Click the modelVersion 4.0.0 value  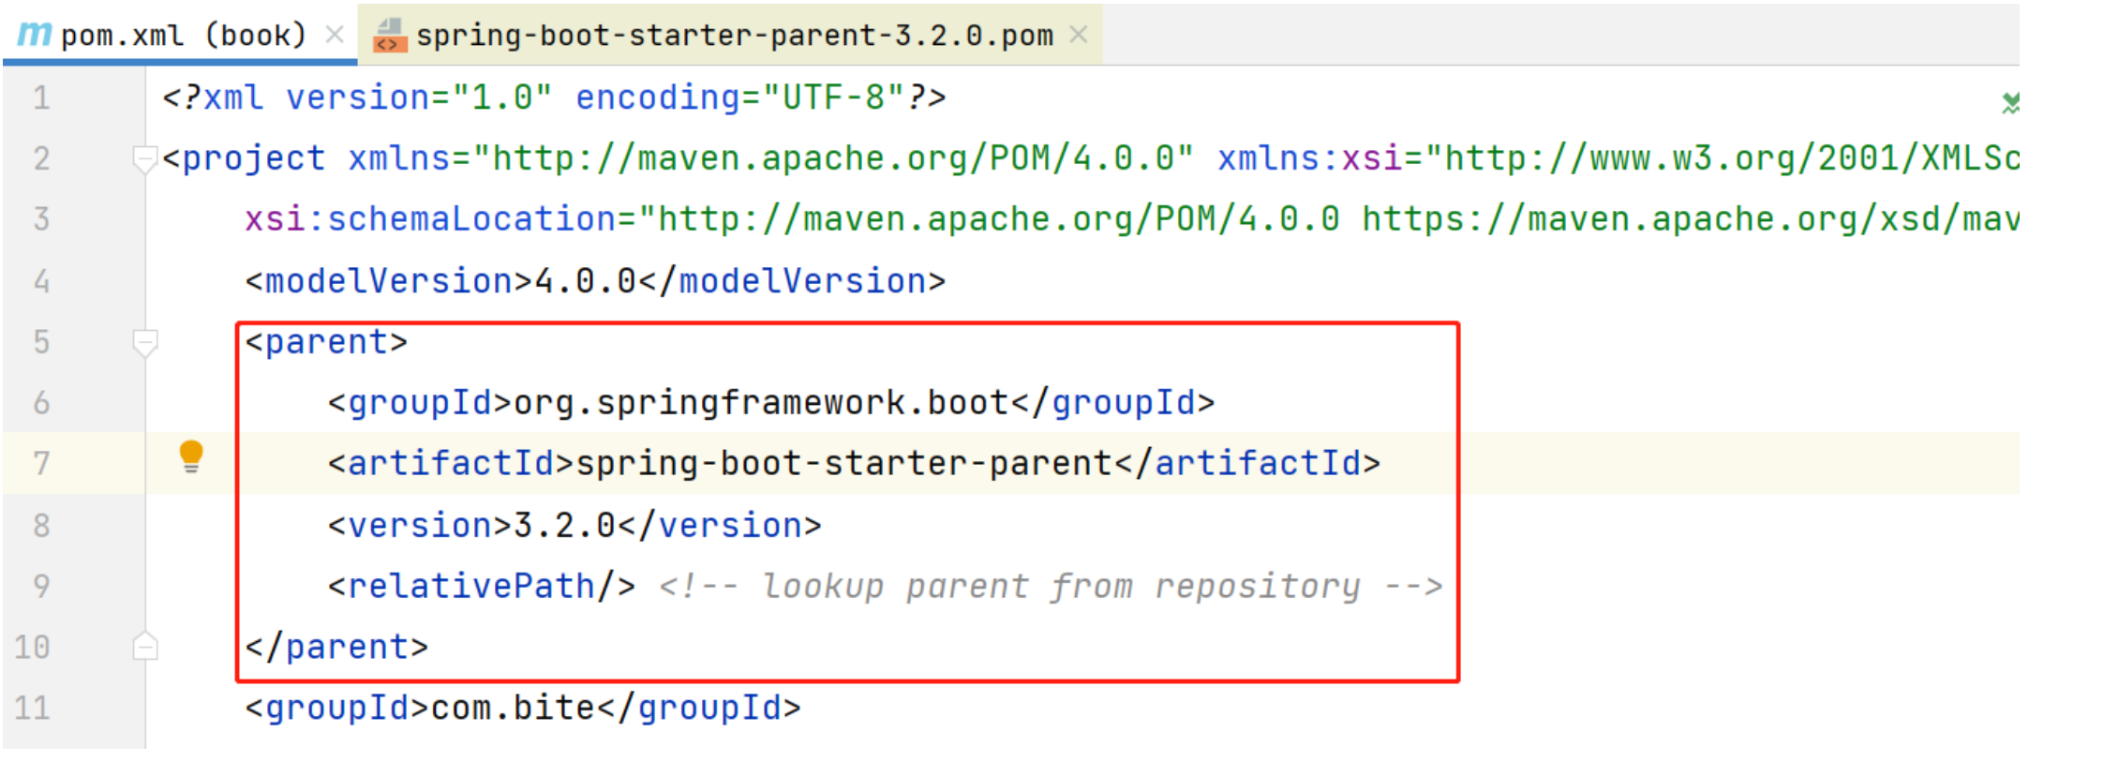(586, 281)
